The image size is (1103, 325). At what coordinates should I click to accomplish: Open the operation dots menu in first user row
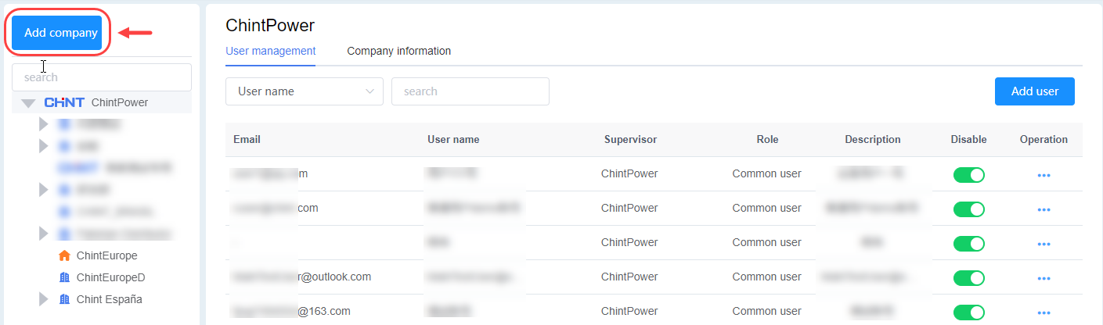(x=1044, y=176)
